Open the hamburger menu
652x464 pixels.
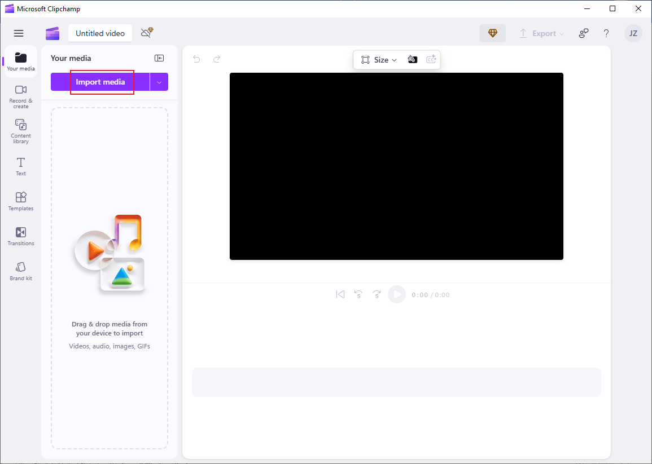[x=19, y=33]
